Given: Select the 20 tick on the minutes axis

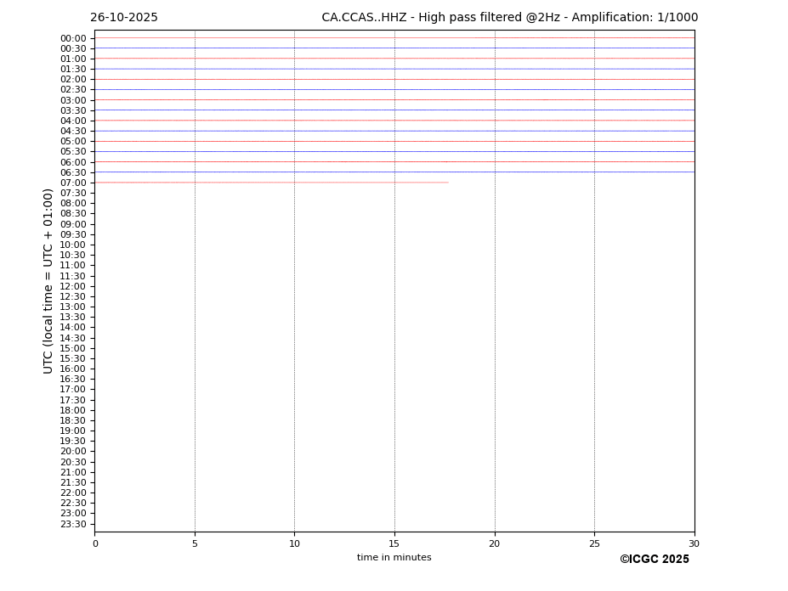Looking at the screenshot, I should 494,543.
